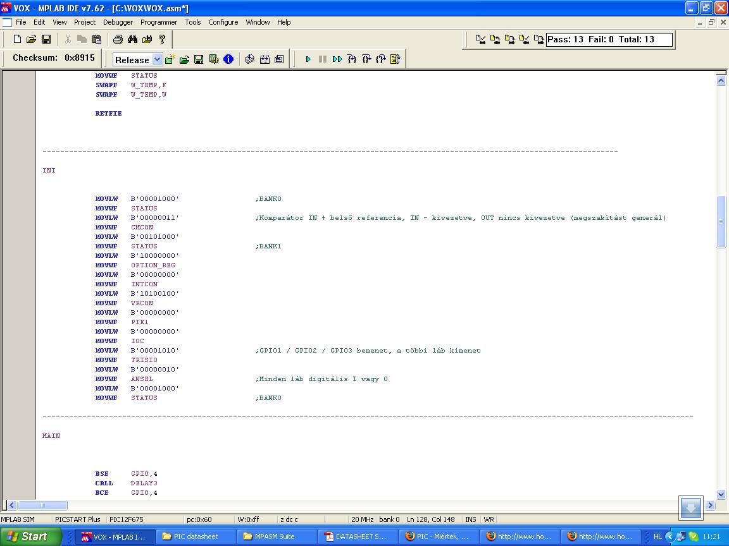729x546 pixels.
Task: Open the Help menu
Action: point(284,22)
